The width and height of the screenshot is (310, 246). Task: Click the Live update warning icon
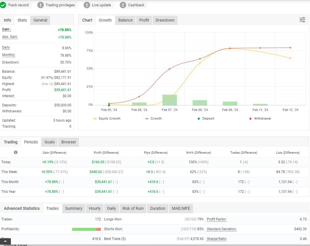tap(87, 5)
